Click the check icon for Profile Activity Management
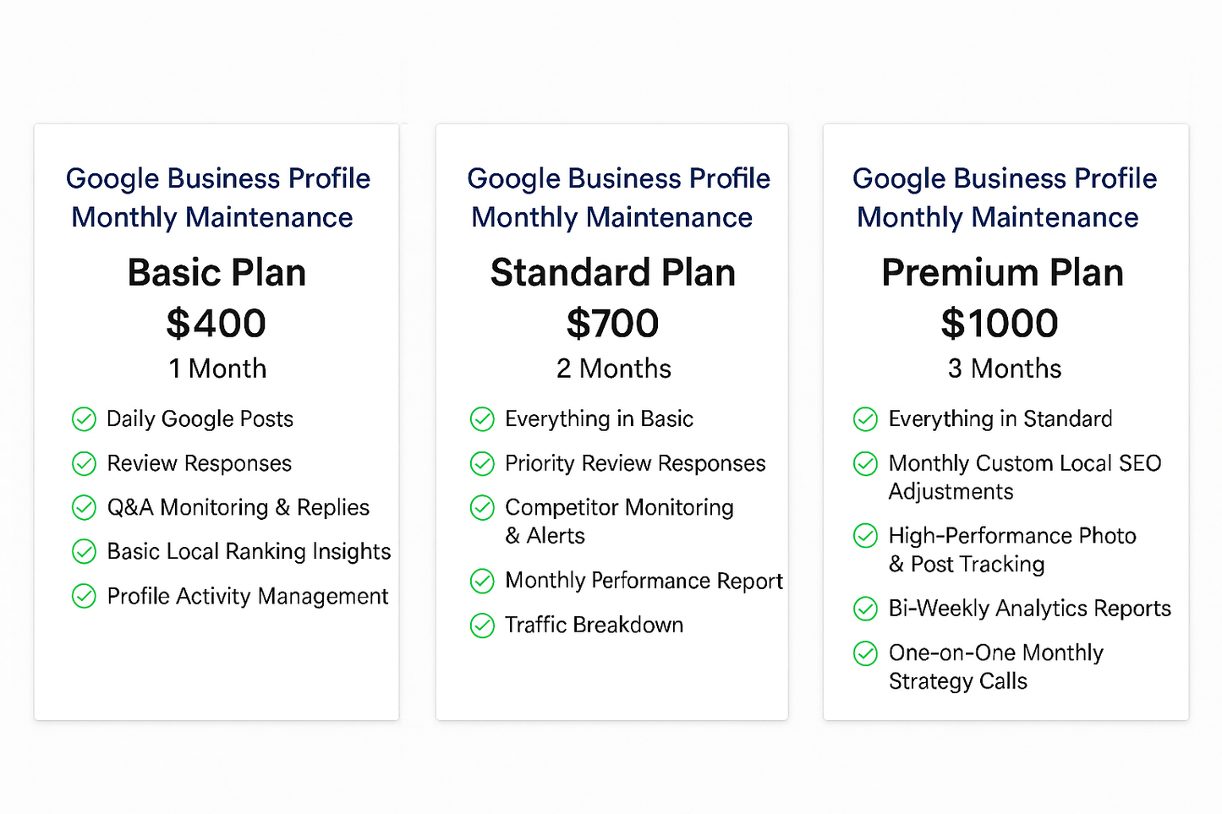This screenshot has width=1222, height=814. 84,596
